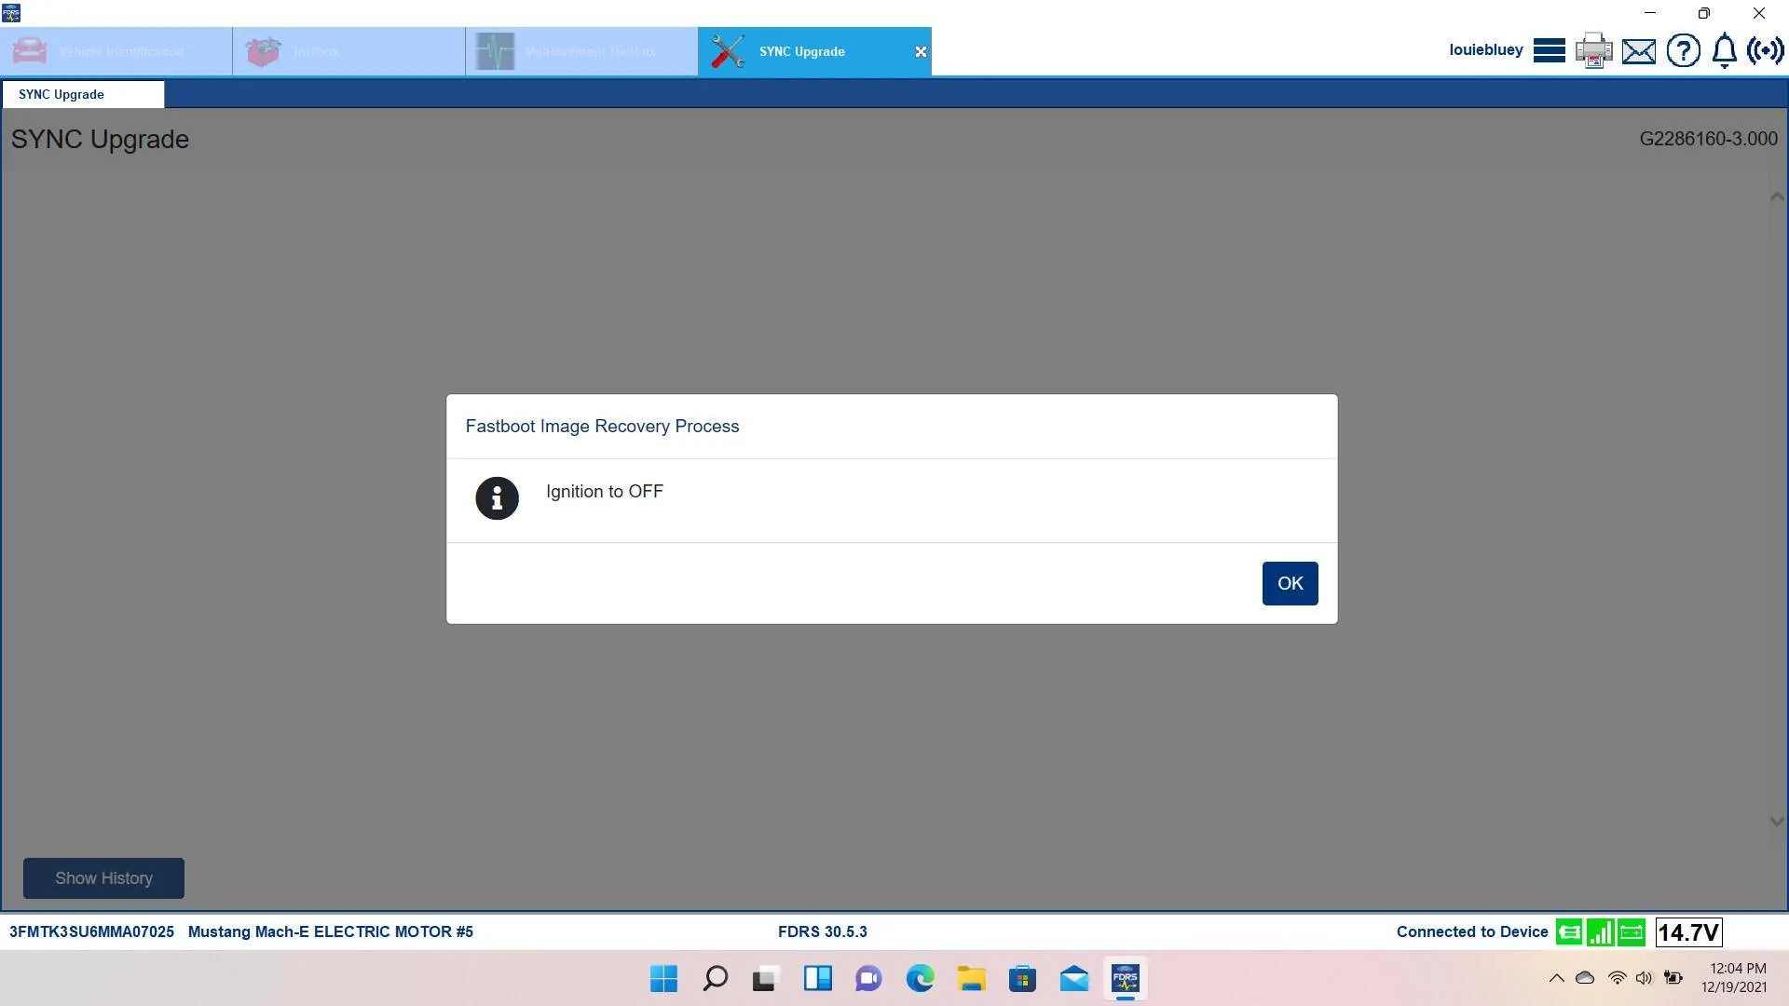Image resolution: width=1789 pixels, height=1006 pixels.
Task: Click the SYNC Upgrade page heading
Action: click(100, 139)
